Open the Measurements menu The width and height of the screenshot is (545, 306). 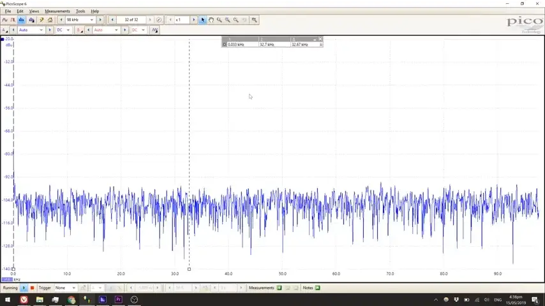(x=57, y=11)
